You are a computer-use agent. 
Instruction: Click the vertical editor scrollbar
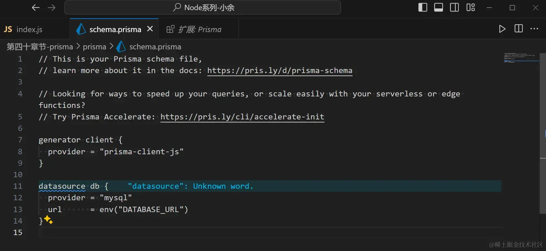[543, 133]
